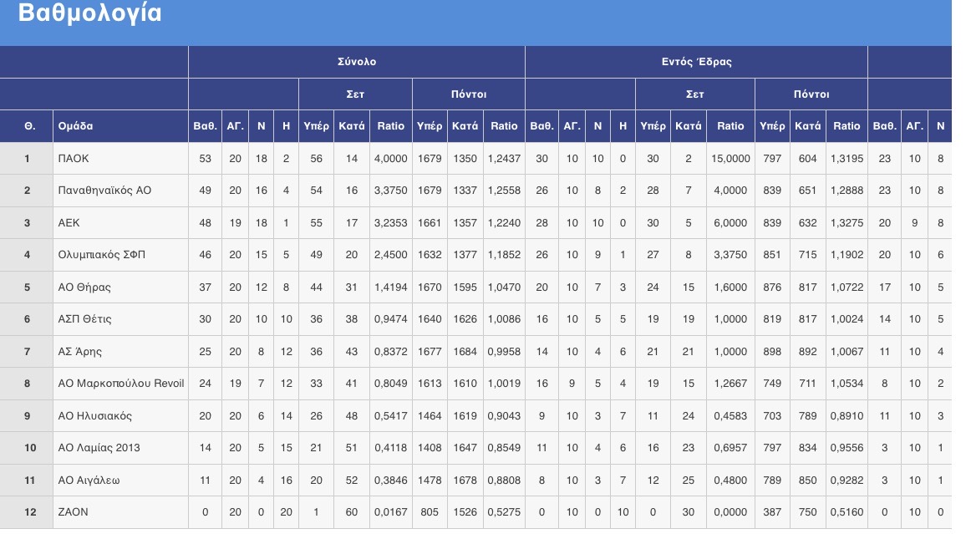
Task: Click ΑΟ Ηλυσιακός points for 1464
Action: (430, 415)
